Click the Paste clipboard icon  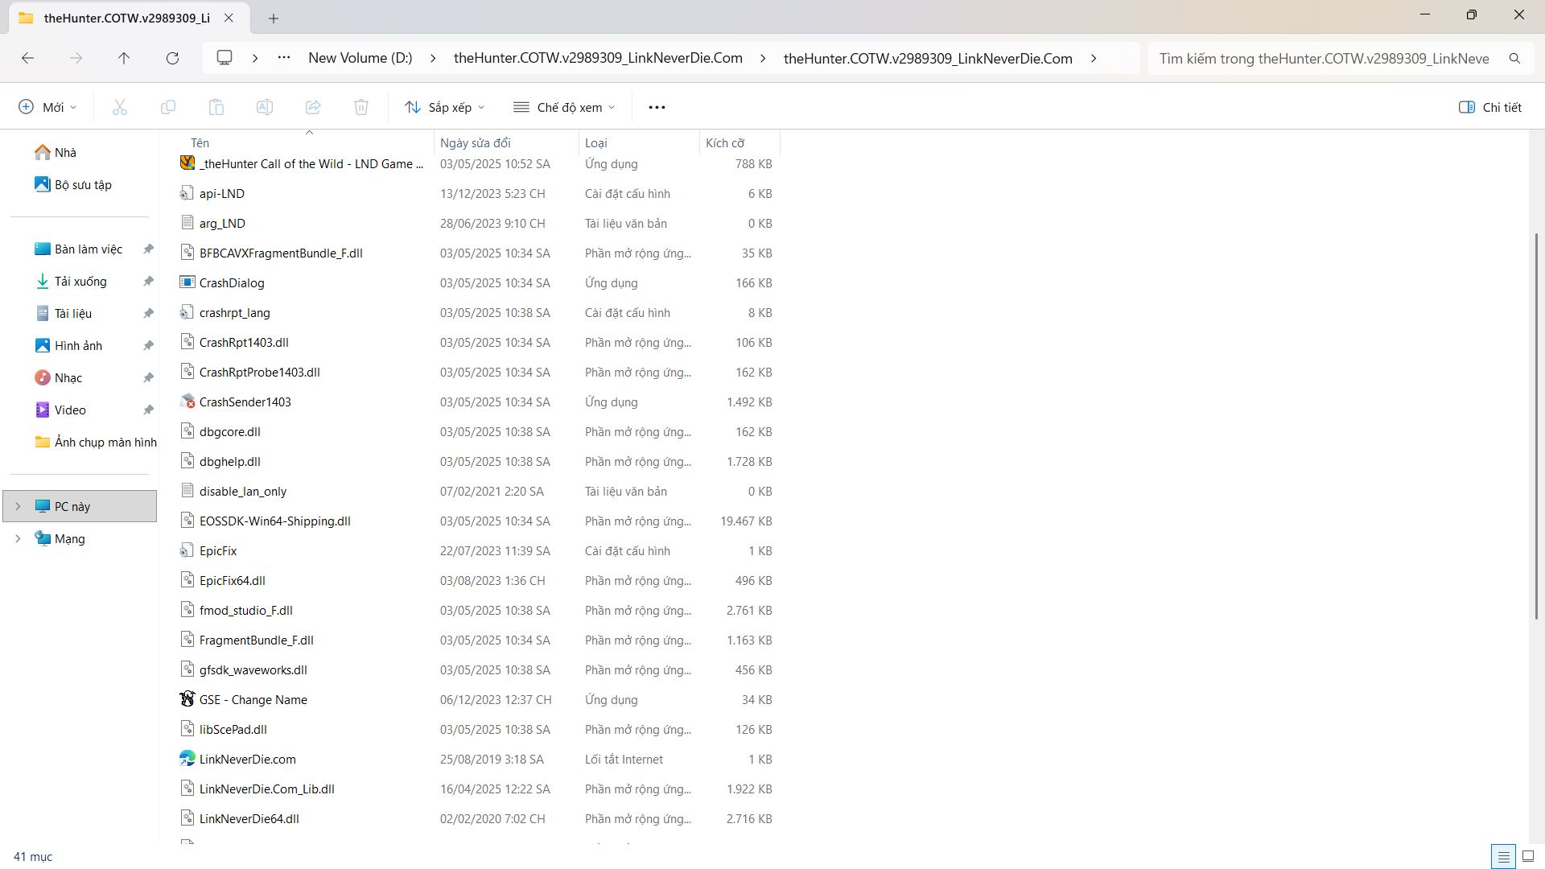pyautogui.click(x=216, y=107)
